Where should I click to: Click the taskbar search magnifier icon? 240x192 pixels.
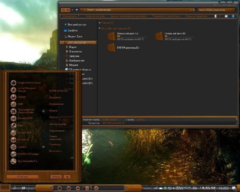15,188
